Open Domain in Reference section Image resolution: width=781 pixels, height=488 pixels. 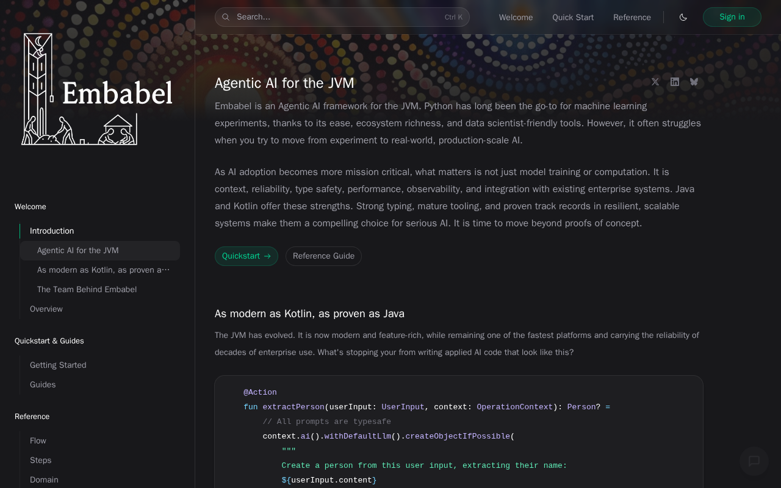tap(99, 480)
